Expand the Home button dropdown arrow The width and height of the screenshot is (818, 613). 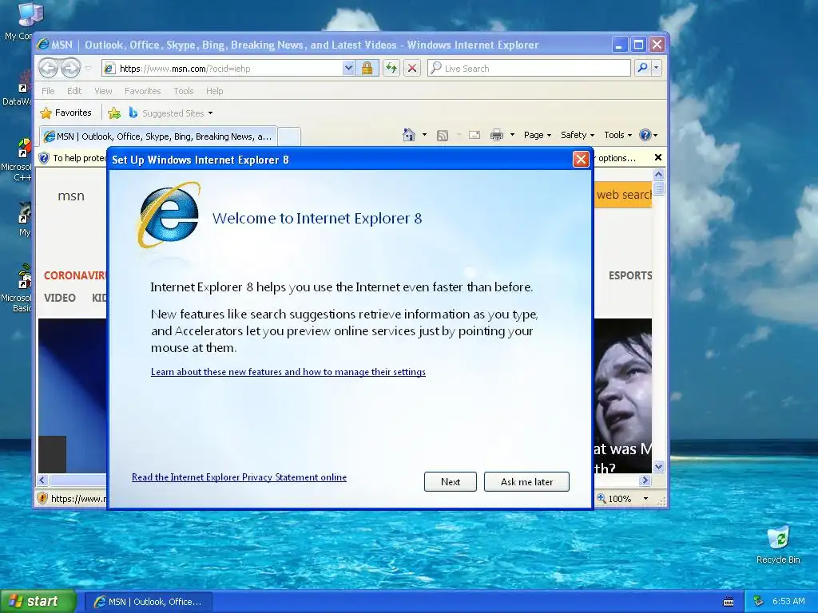click(424, 135)
